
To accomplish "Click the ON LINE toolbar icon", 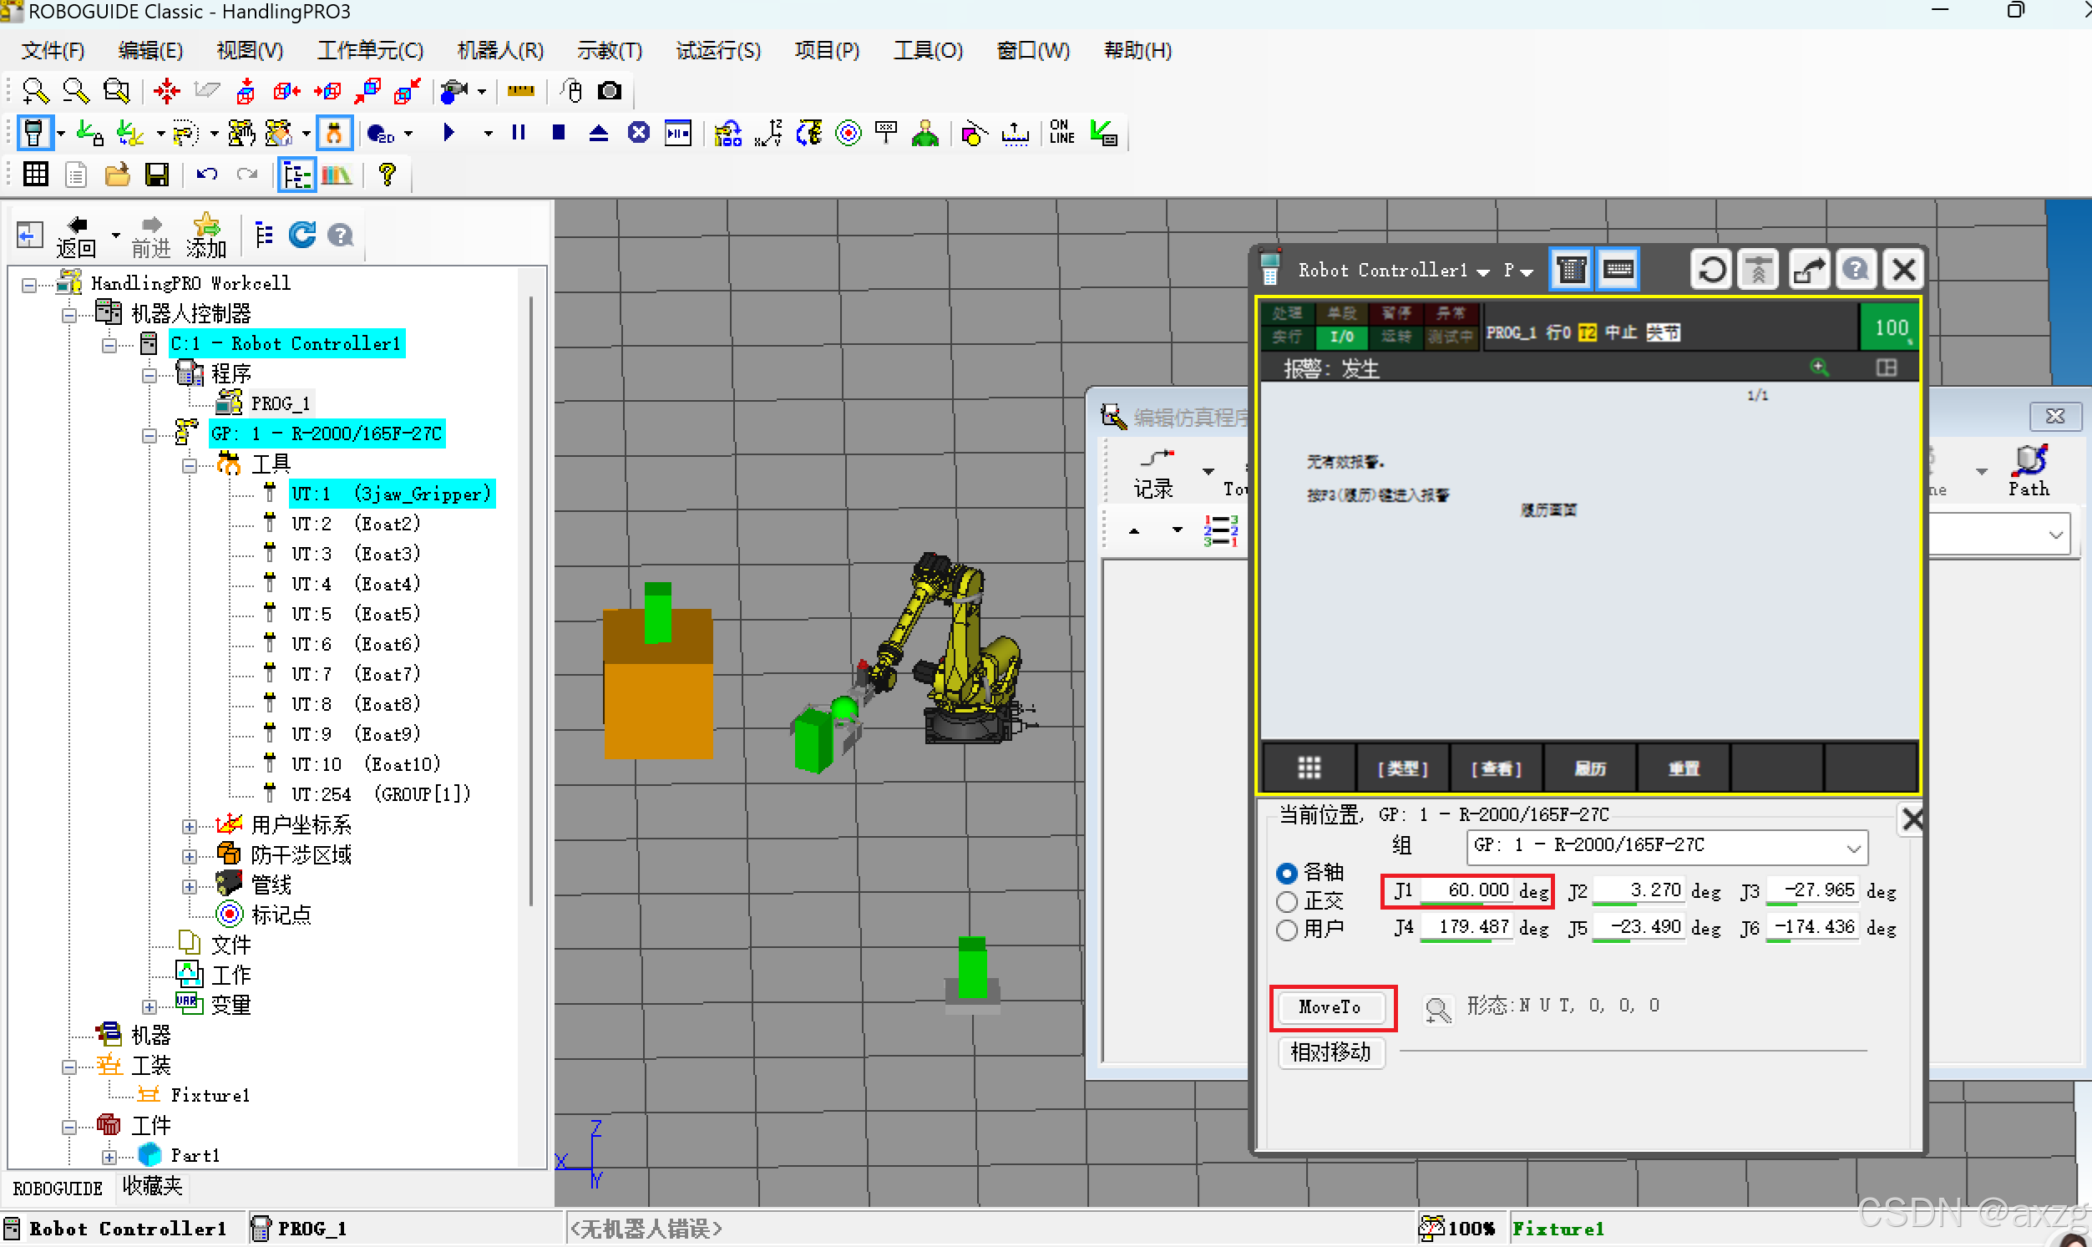I will pos(1061,133).
